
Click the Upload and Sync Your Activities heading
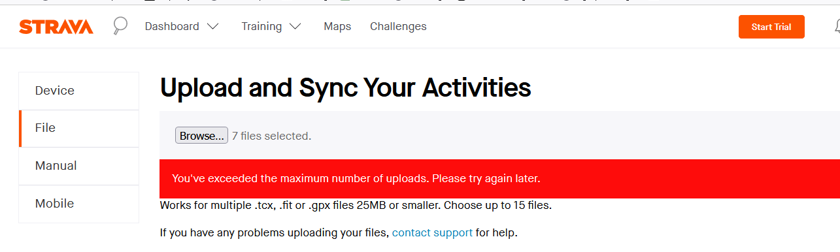coord(345,87)
